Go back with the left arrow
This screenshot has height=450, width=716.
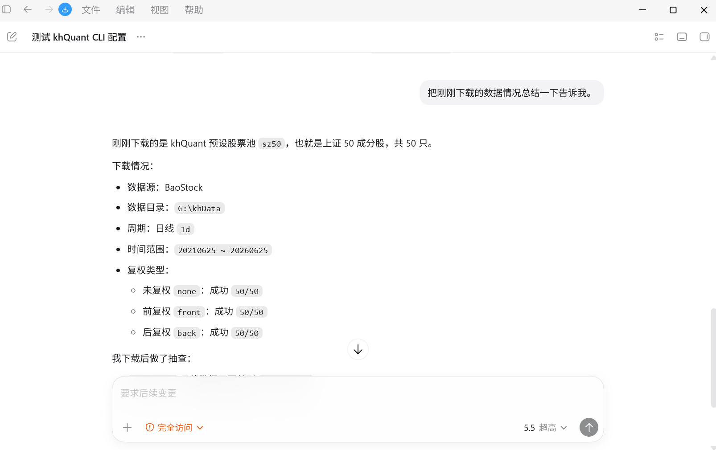pyautogui.click(x=28, y=9)
